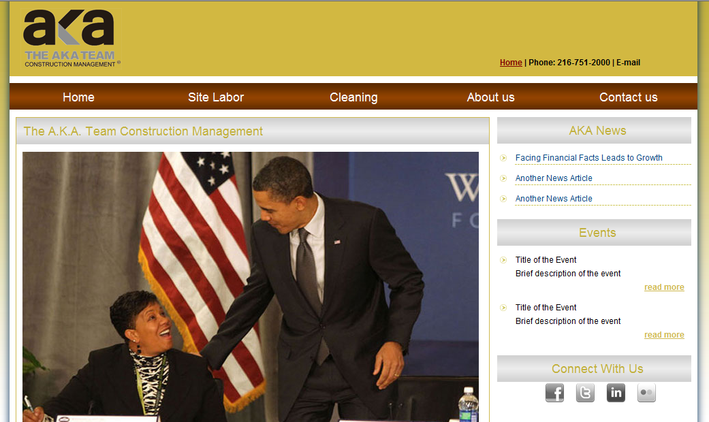Open the Contact us page
Viewport: 709px width, 422px height.
pyautogui.click(x=628, y=97)
